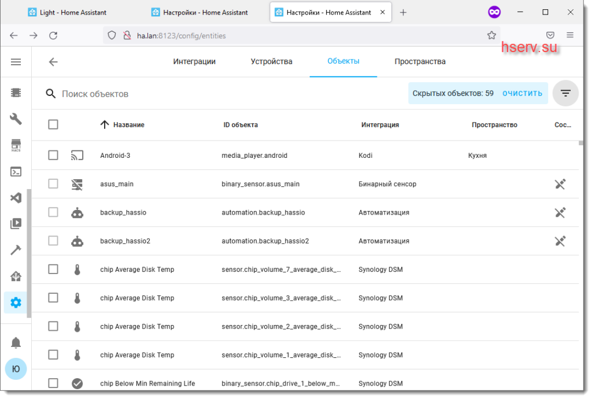Open the backup_hassio automation row
Viewport: 592px width, 399px height.
(123, 212)
